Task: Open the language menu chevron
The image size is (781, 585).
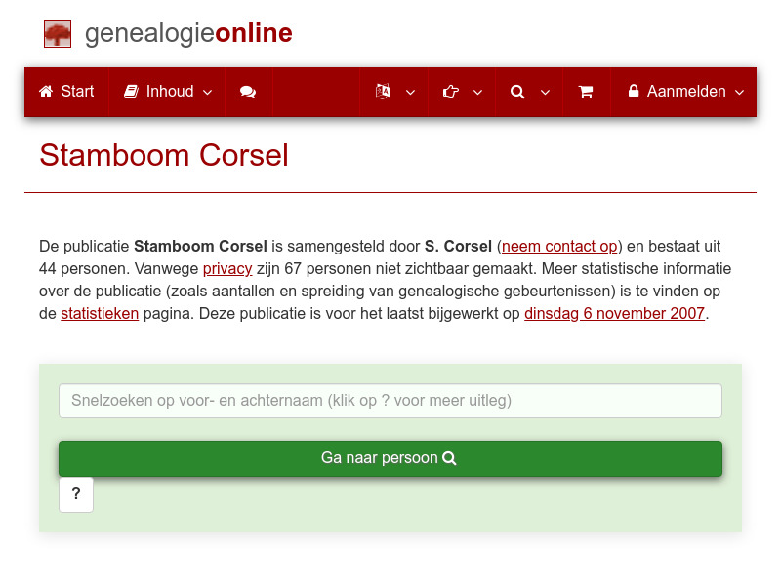Action: 410,91
